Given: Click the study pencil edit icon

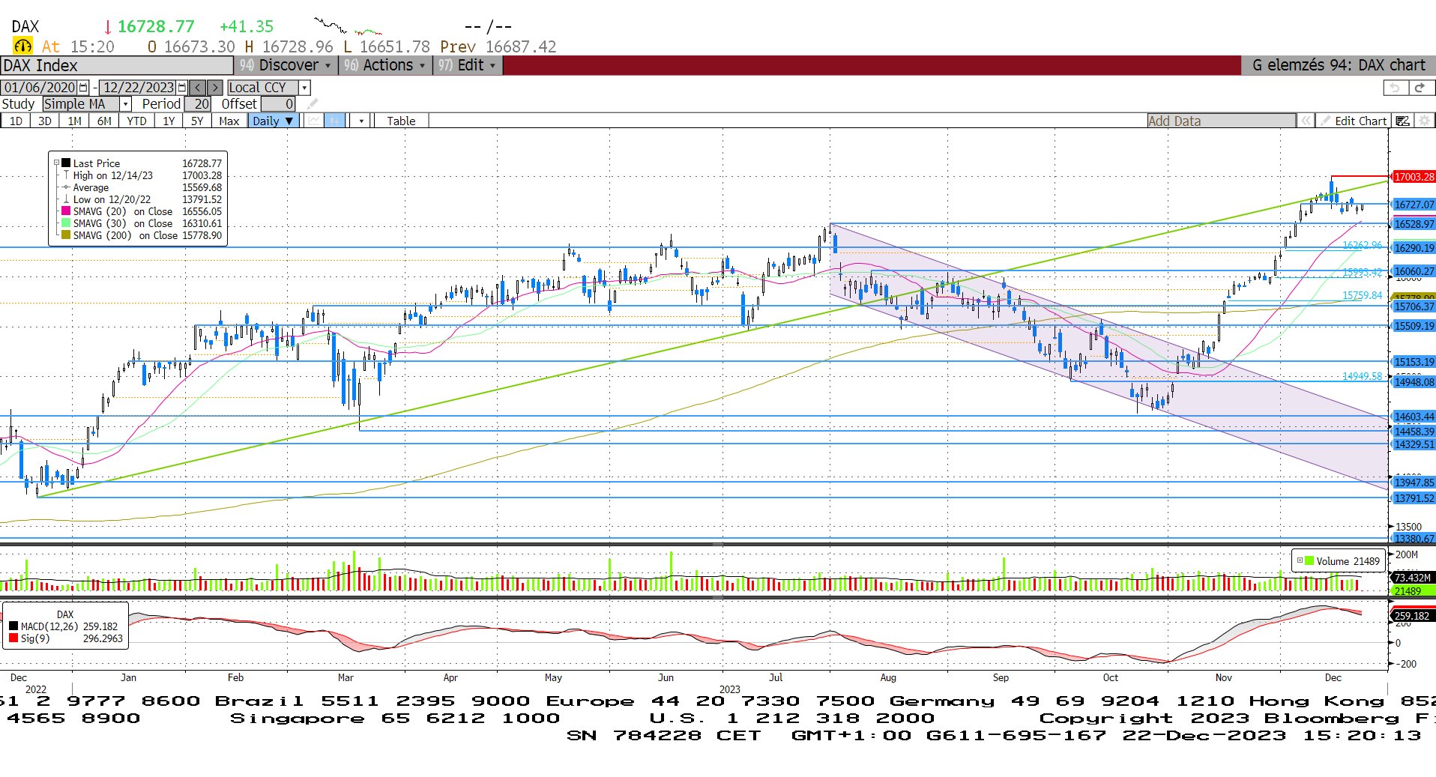Looking at the screenshot, I should click(313, 104).
